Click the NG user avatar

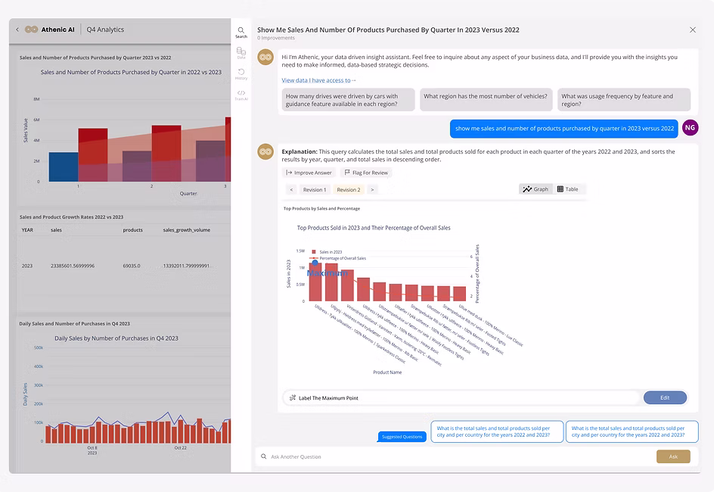690,128
